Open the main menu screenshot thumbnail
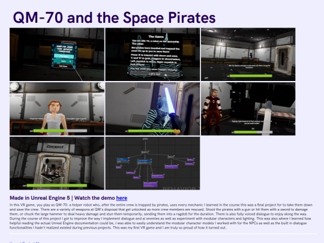The image size is (324, 243). pyautogui.click(x=57, y=55)
